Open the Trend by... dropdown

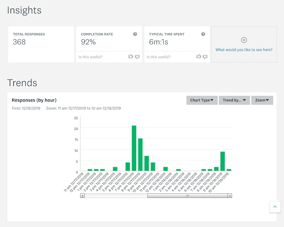click(x=234, y=100)
